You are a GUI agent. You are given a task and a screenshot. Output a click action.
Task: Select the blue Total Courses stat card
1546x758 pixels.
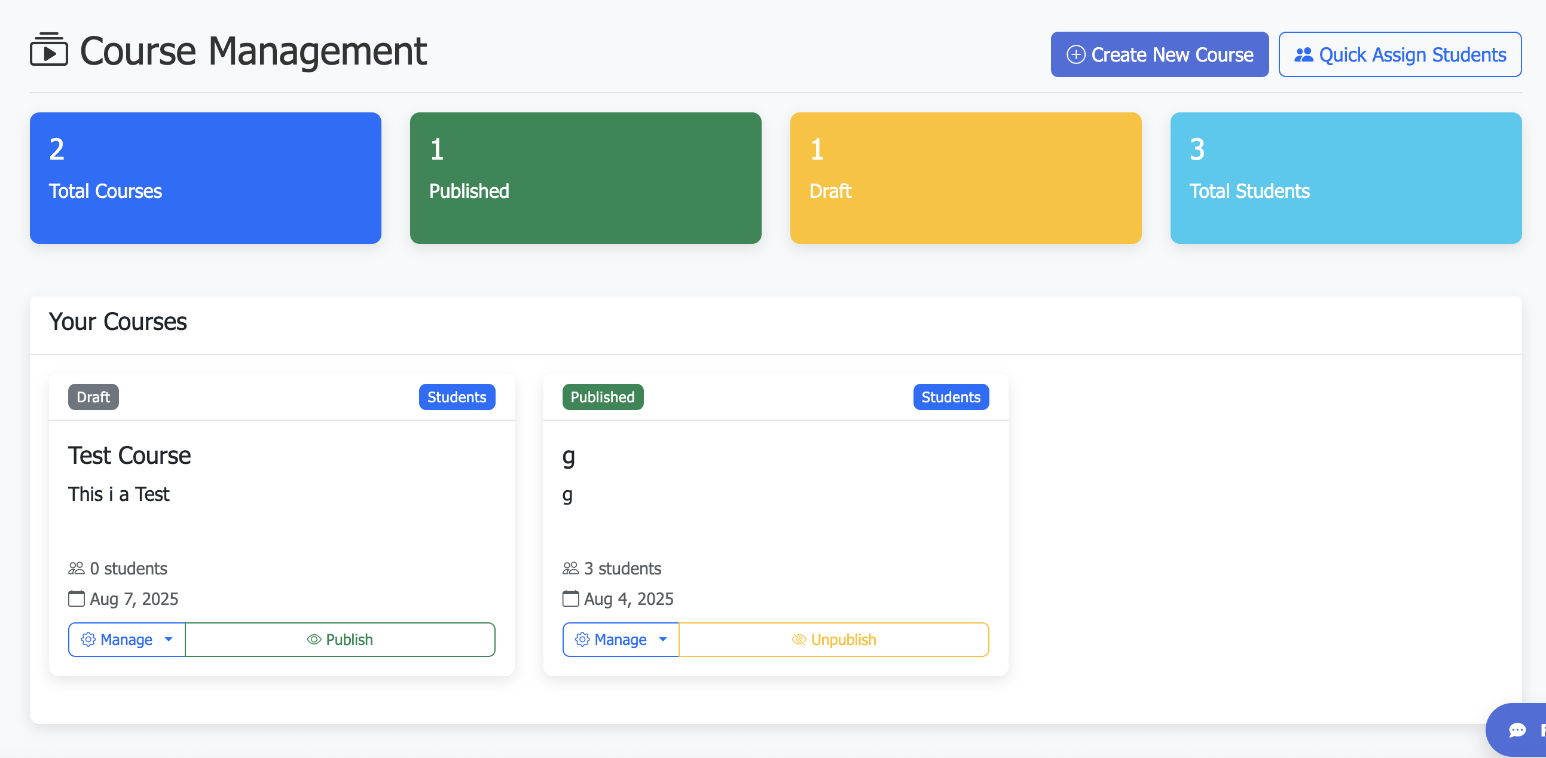click(205, 178)
